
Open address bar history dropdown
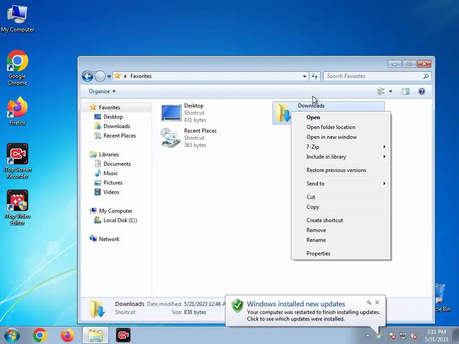(304, 76)
